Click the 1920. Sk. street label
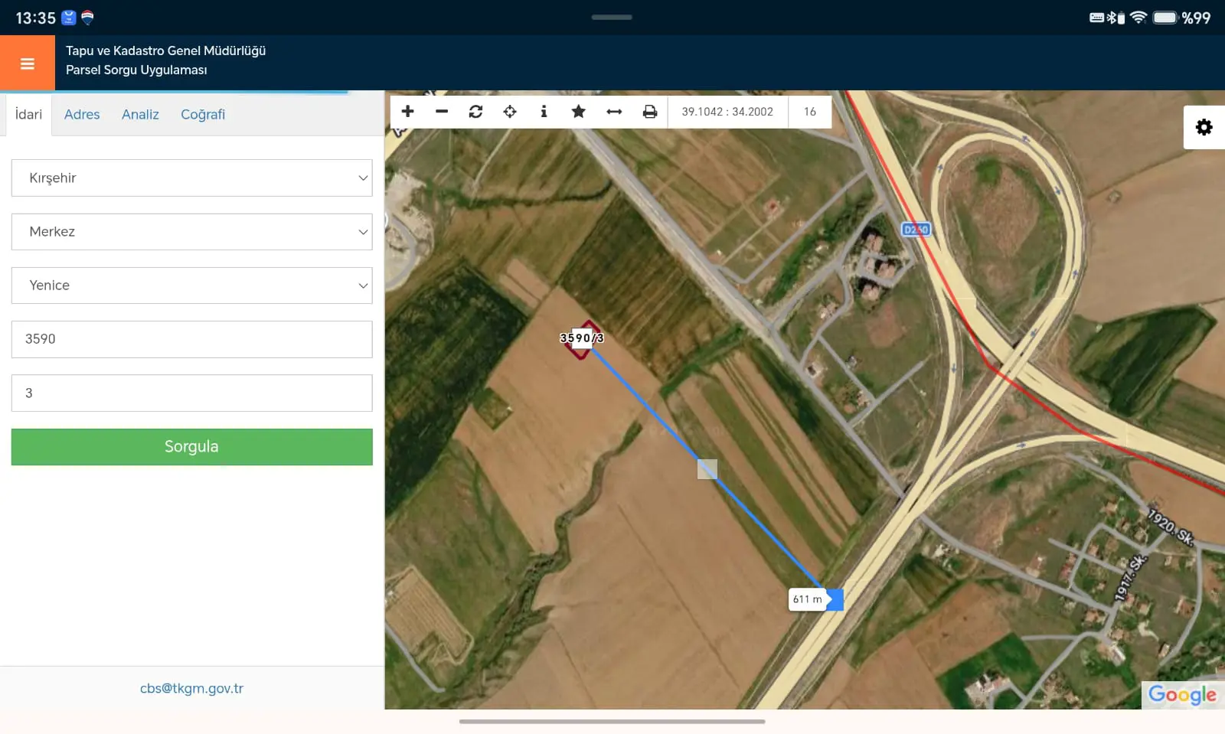 click(x=1170, y=527)
